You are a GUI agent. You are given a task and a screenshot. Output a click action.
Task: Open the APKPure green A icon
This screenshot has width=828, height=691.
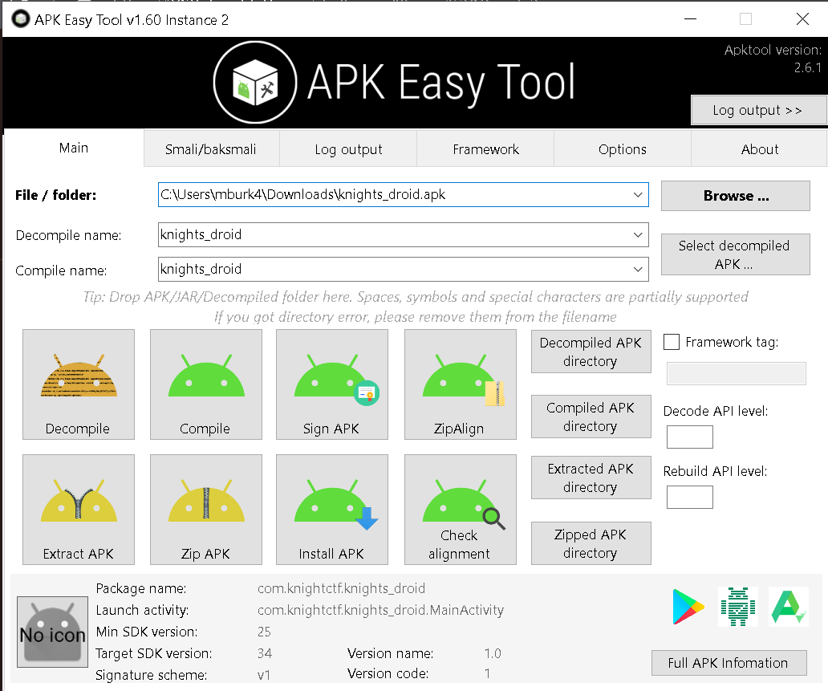click(x=788, y=607)
